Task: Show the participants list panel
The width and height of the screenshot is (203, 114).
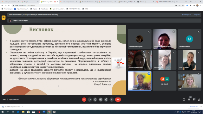Action: [189, 99]
